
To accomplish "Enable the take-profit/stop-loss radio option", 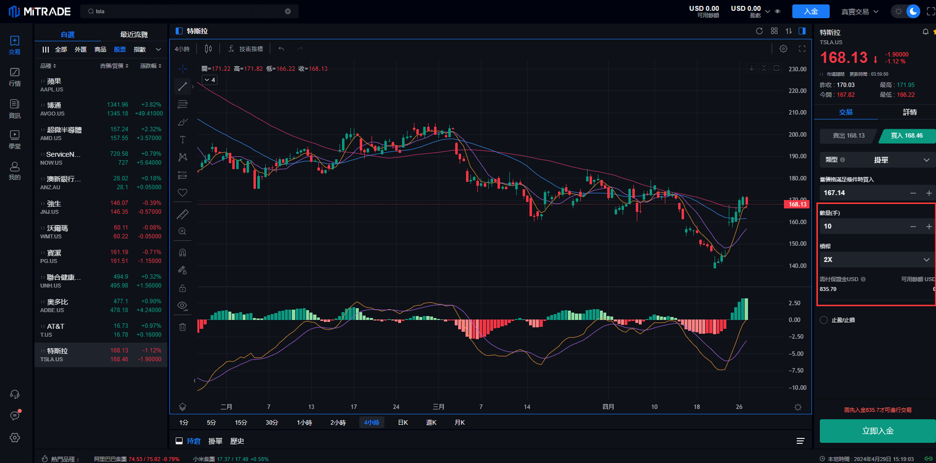I will (x=824, y=320).
